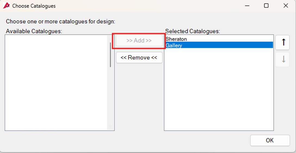This screenshot has width=296, height=153.
Task: Click the Choose Catalogues title bar text
Action: tap(34, 6)
